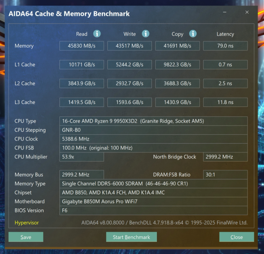Select the Memory latency 79.0 ns field
Viewport: 264px width, 254px height.
click(x=225, y=46)
